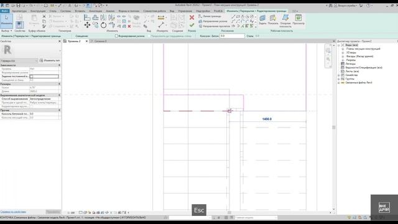The image size is (398, 224).
Task: Open the Вставить ribbon tab
Action: click(80, 11)
